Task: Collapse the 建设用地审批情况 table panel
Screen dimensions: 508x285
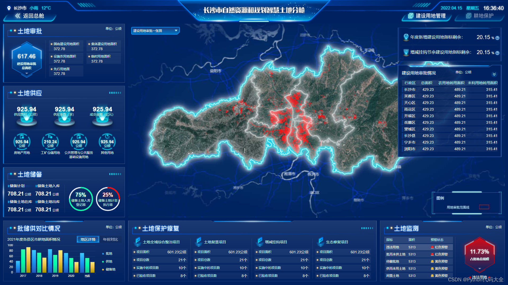Action: [x=494, y=74]
